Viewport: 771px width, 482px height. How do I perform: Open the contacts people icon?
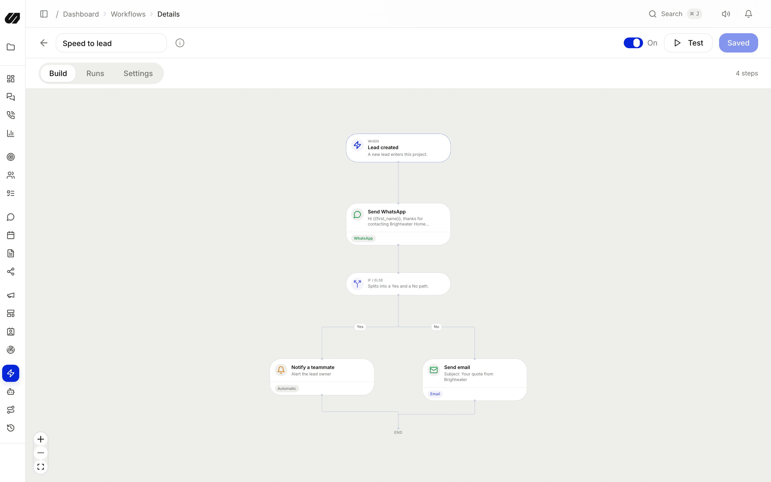pyautogui.click(x=11, y=175)
